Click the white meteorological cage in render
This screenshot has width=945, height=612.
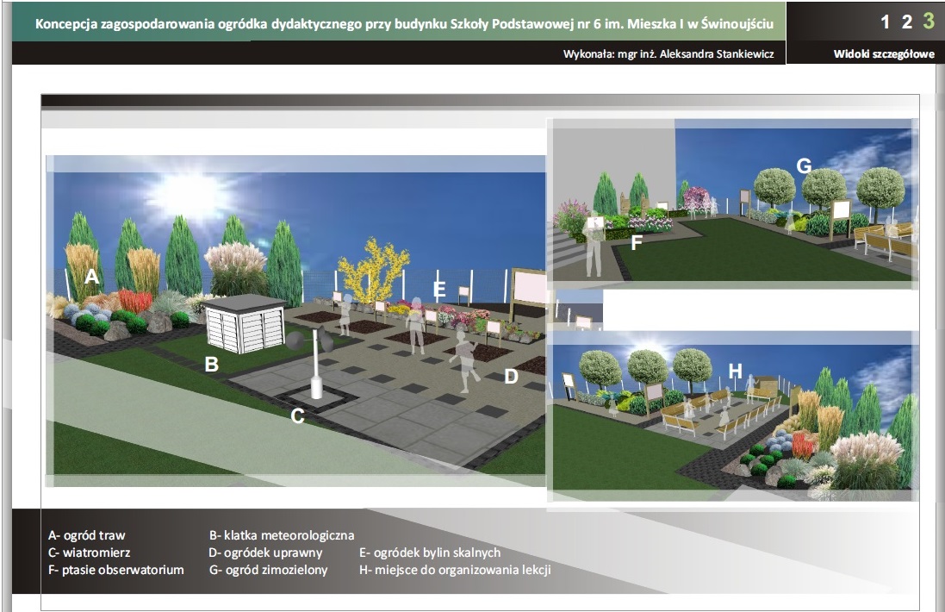[x=246, y=324]
